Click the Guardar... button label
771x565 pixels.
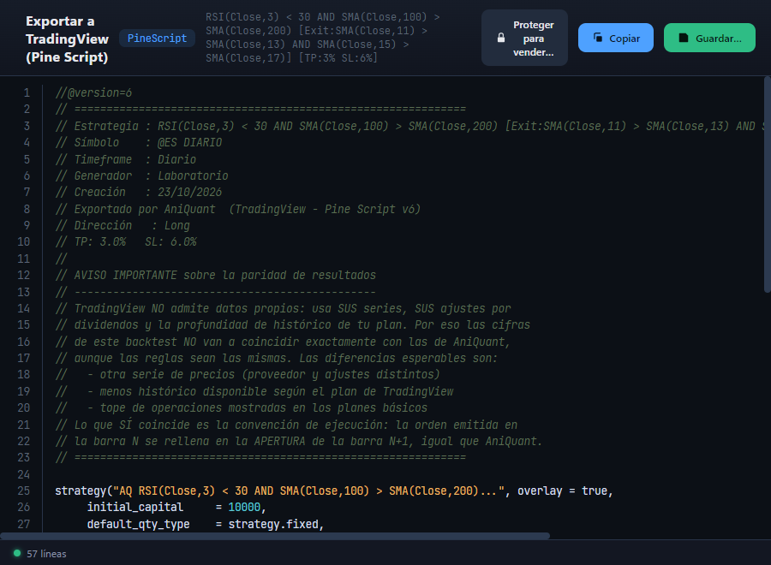[x=719, y=39]
